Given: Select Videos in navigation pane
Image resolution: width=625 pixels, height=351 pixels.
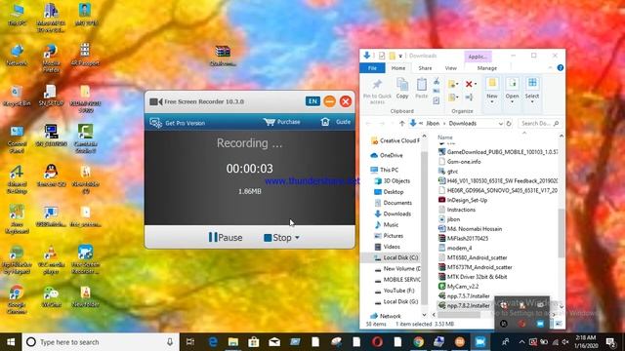Looking at the screenshot, I should click(388, 247).
